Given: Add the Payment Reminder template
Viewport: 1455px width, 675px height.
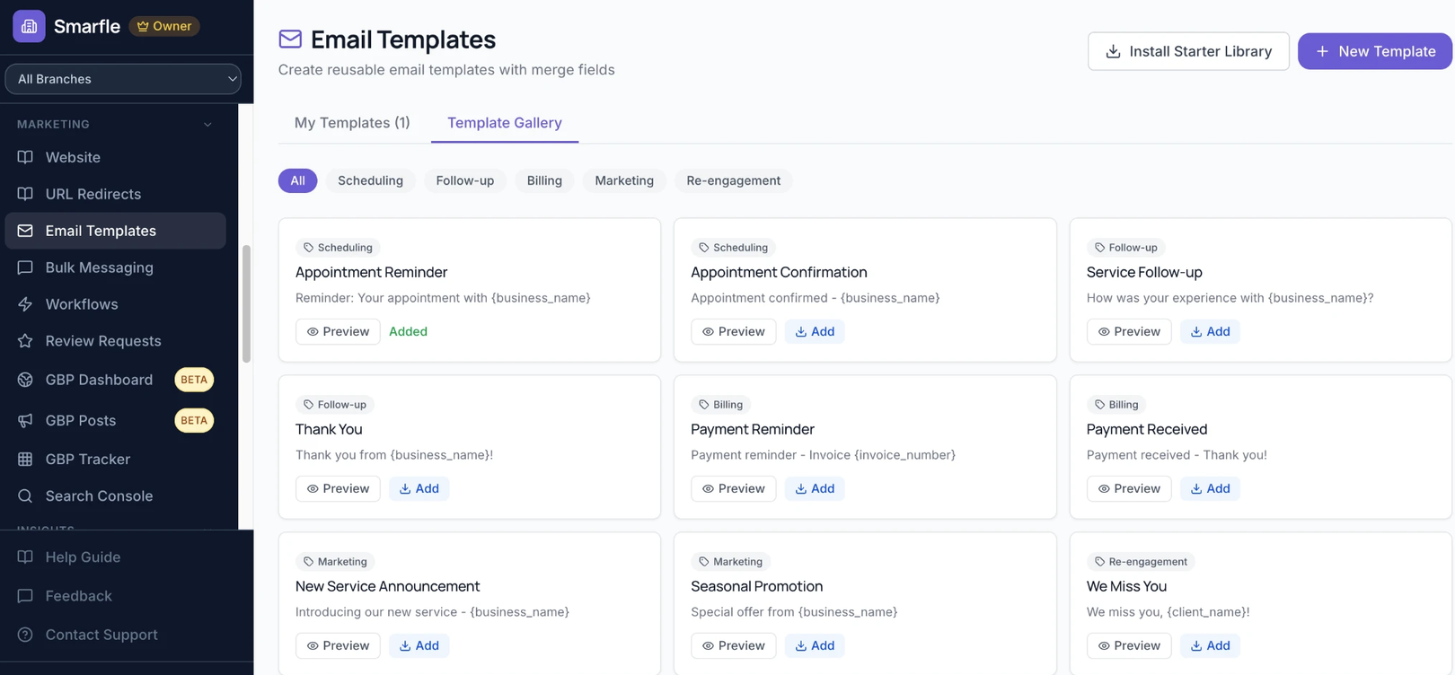Looking at the screenshot, I should [x=815, y=488].
